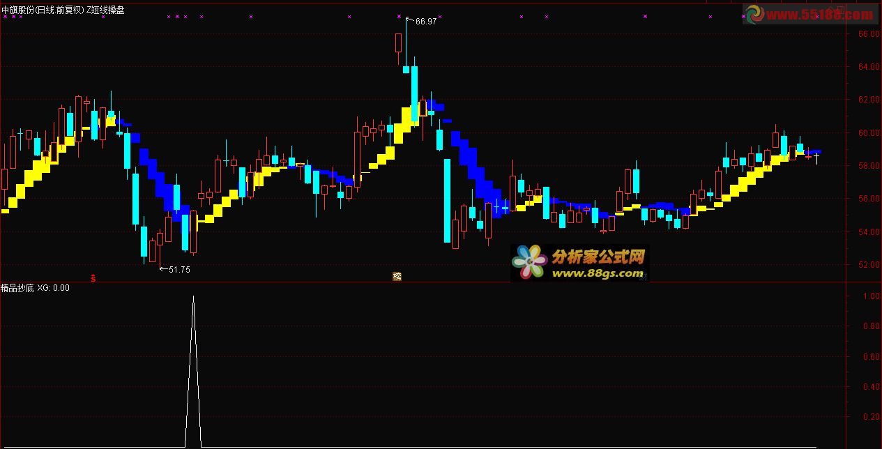Click the 60.00 price axis label
The width and height of the screenshot is (882, 449).
868,132
